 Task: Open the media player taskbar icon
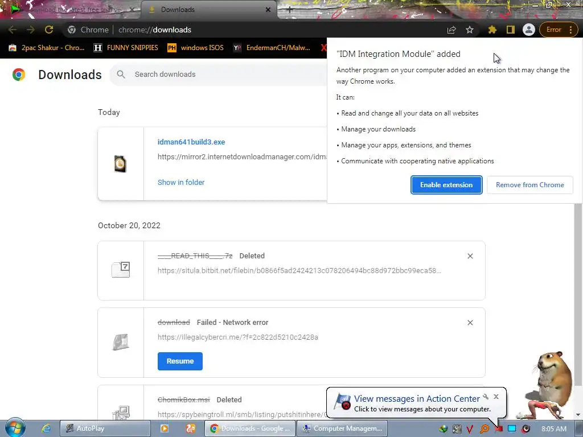(164, 428)
